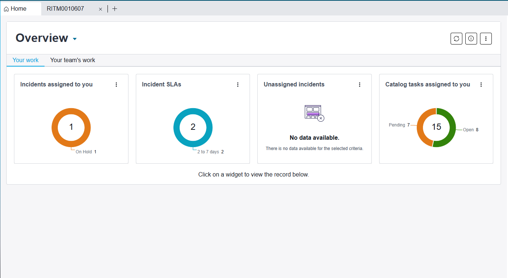Screen dimensions: 508x278
Task: Open the RITM0010607 tab
Action: point(66,9)
